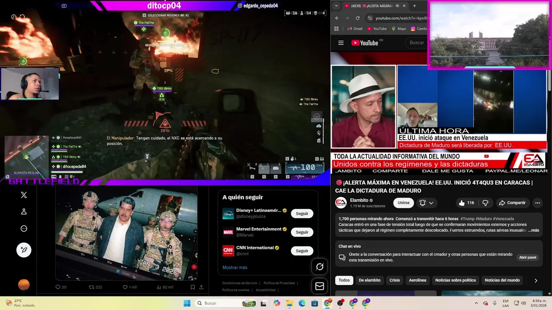The image size is (552, 310).
Task: Open the more options circle in X sidebar
Action: [x=24, y=229]
